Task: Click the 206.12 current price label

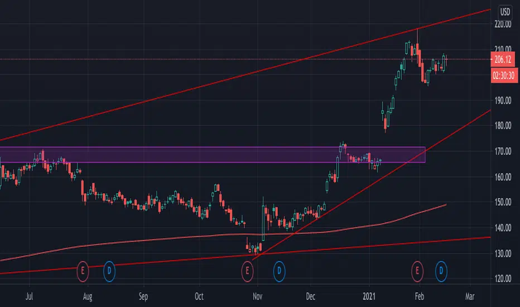Action: pos(503,59)
